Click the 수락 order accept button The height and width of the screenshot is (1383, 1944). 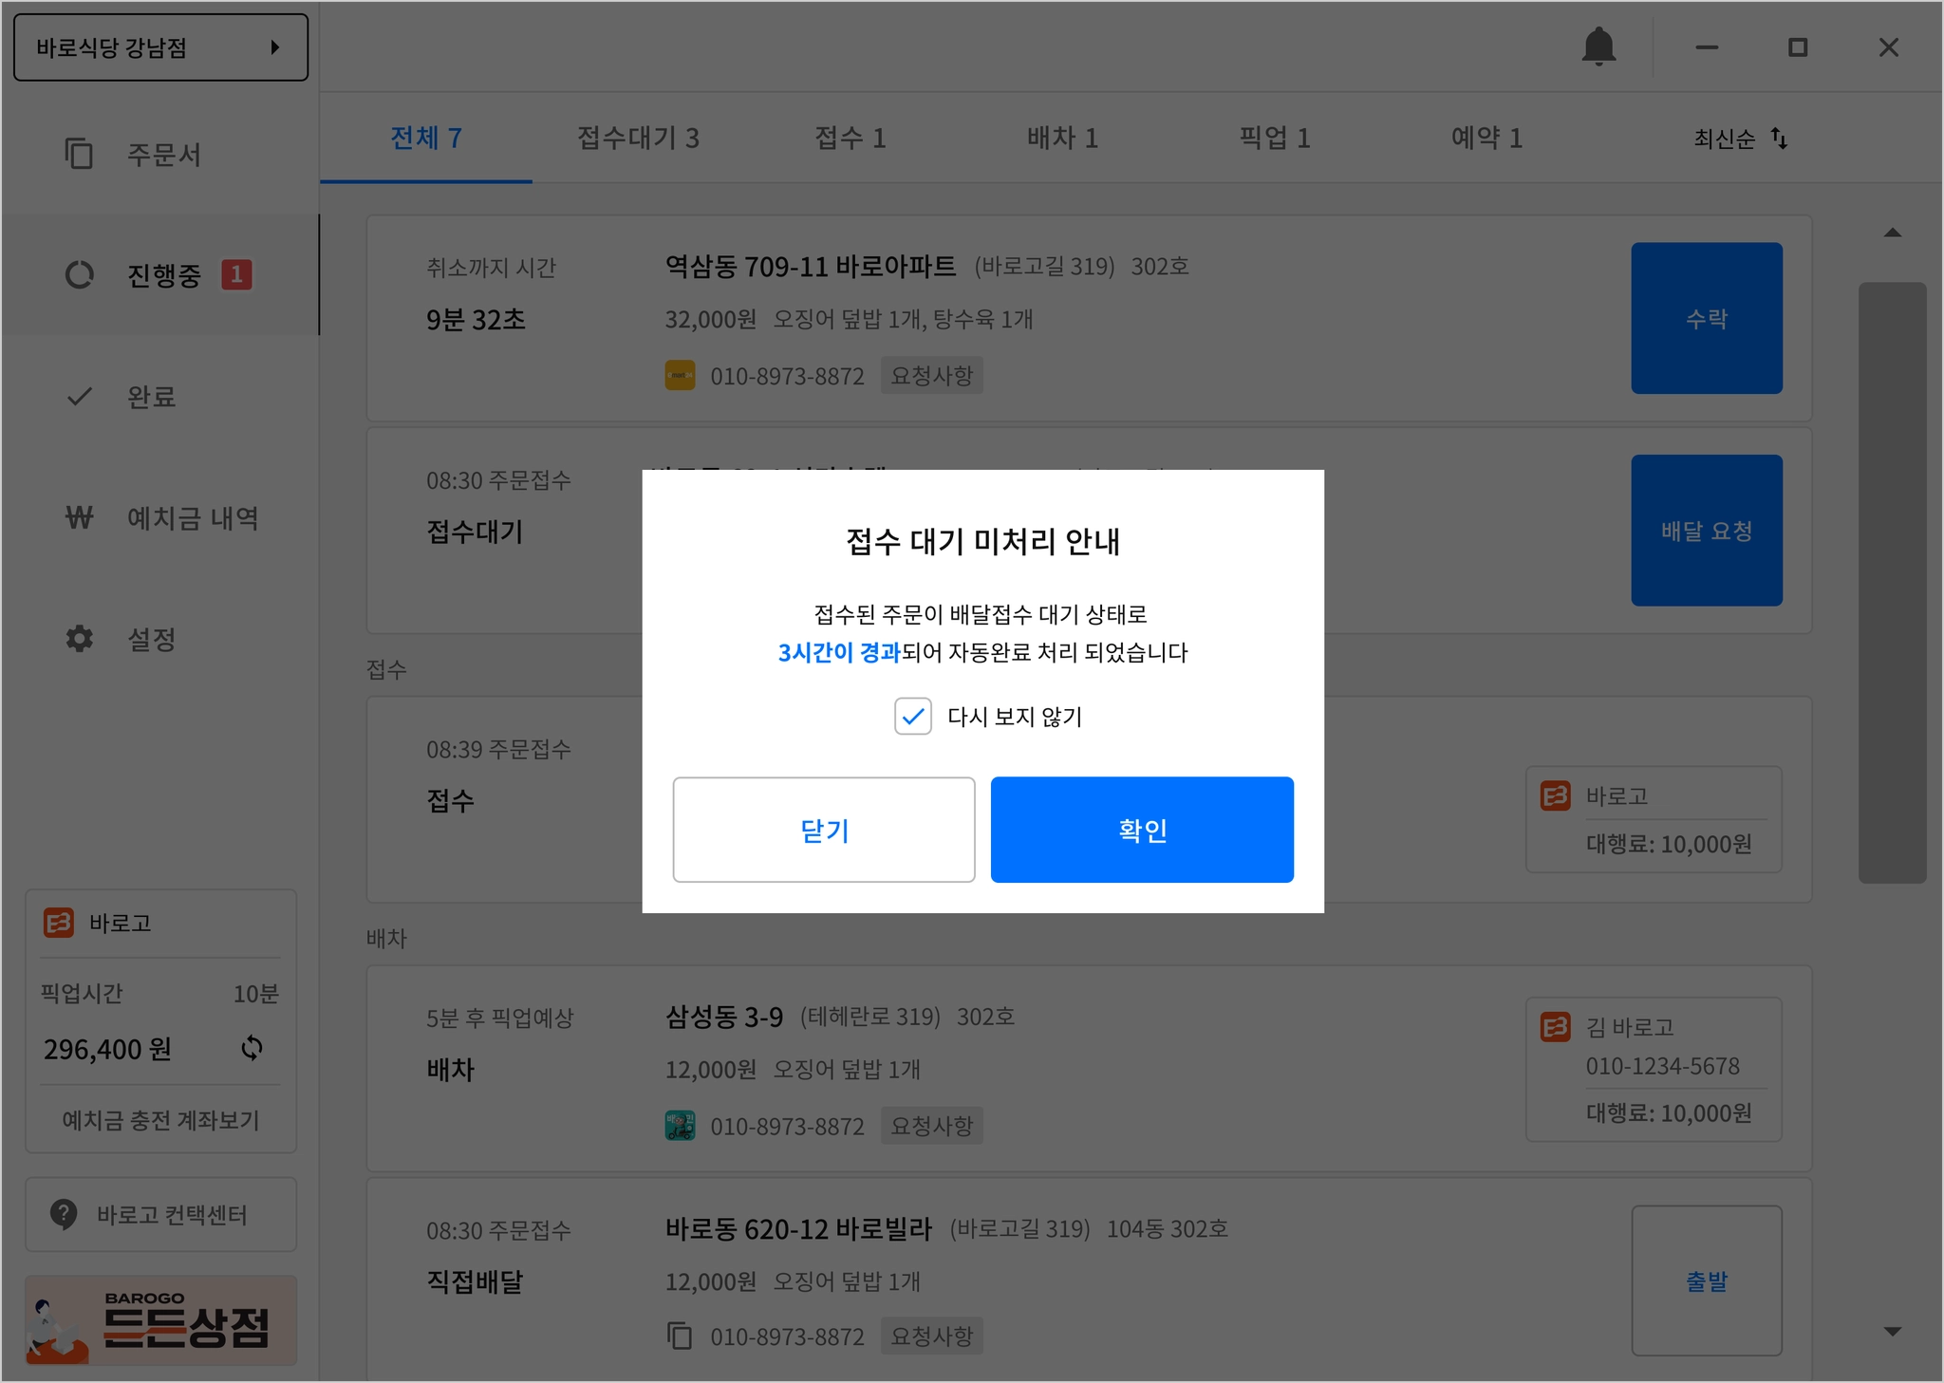point(1706,318)
